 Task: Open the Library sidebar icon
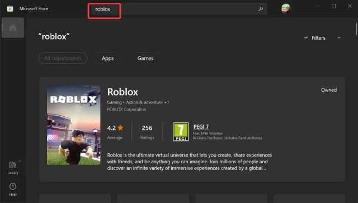13,168
